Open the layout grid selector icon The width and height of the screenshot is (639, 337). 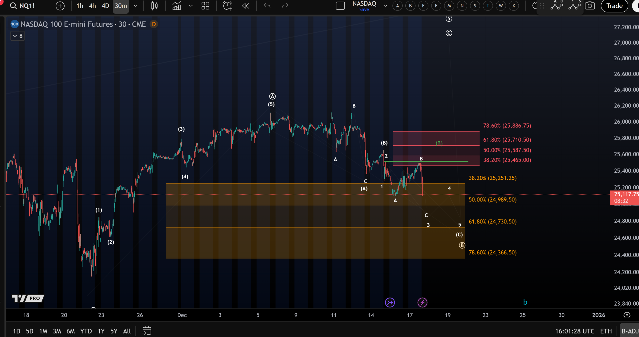205,6
